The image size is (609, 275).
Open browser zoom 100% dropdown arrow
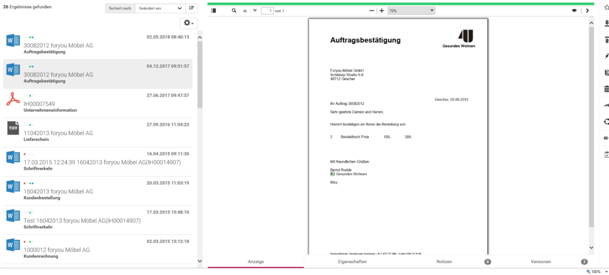606,272
